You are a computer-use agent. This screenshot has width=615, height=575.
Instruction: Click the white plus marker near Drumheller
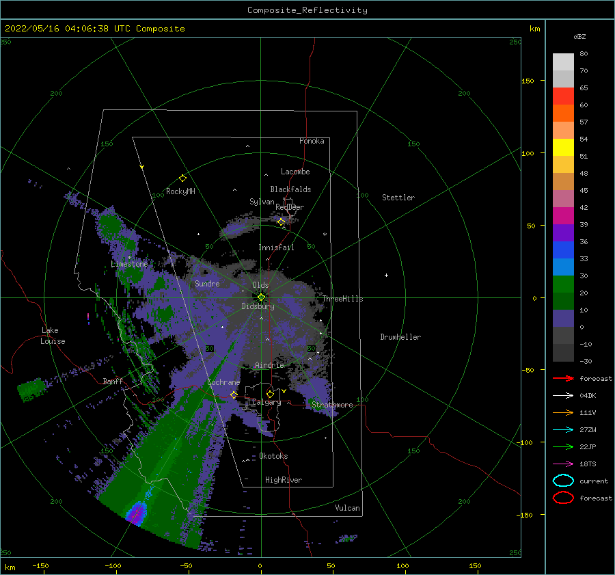(386, 275)
